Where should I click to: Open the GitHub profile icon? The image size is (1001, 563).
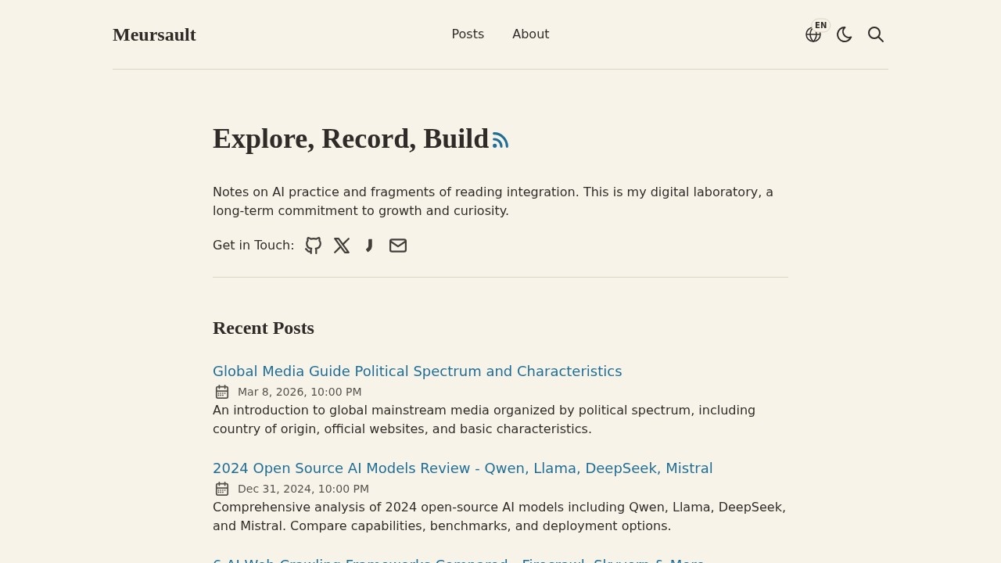point(313,246)
